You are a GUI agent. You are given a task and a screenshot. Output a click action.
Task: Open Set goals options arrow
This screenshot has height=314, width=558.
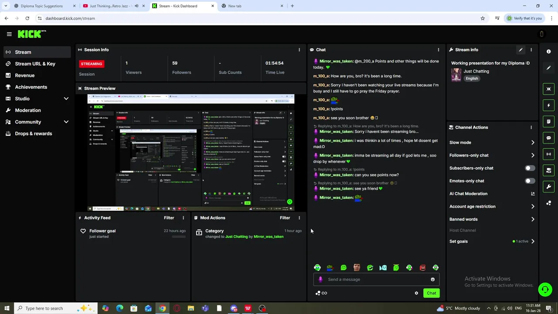point(533,241)
